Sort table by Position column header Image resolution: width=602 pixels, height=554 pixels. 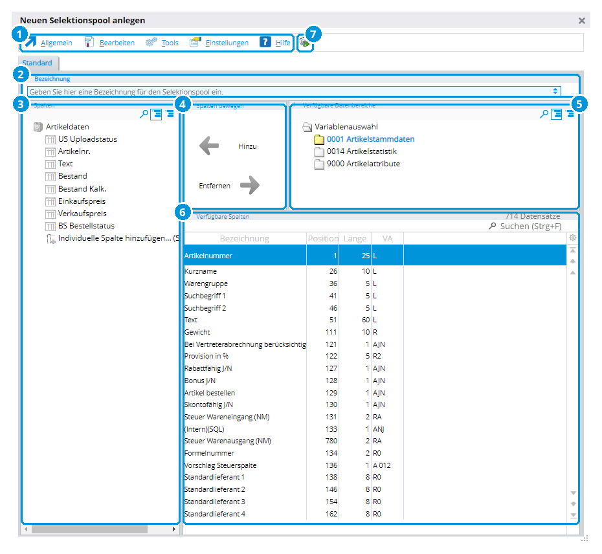click(x=323, y=238)
